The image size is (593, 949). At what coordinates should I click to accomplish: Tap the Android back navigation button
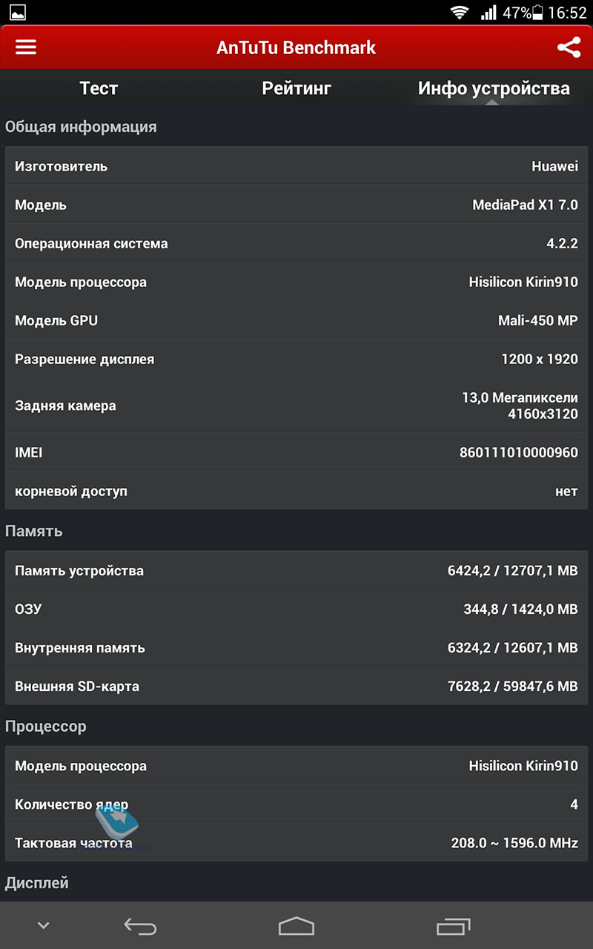coord(140,926)
